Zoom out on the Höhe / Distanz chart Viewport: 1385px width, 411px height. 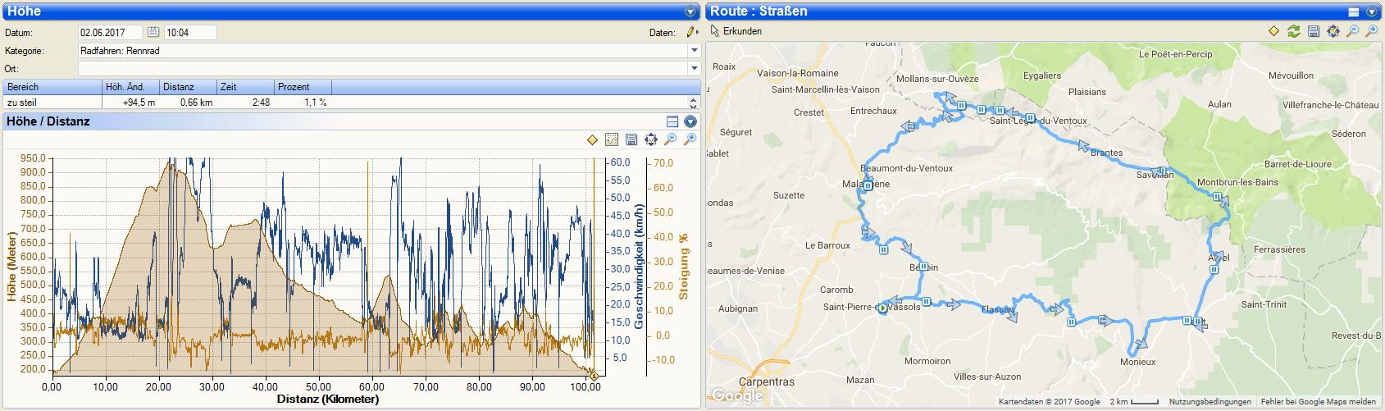click(x=671, y=140)
